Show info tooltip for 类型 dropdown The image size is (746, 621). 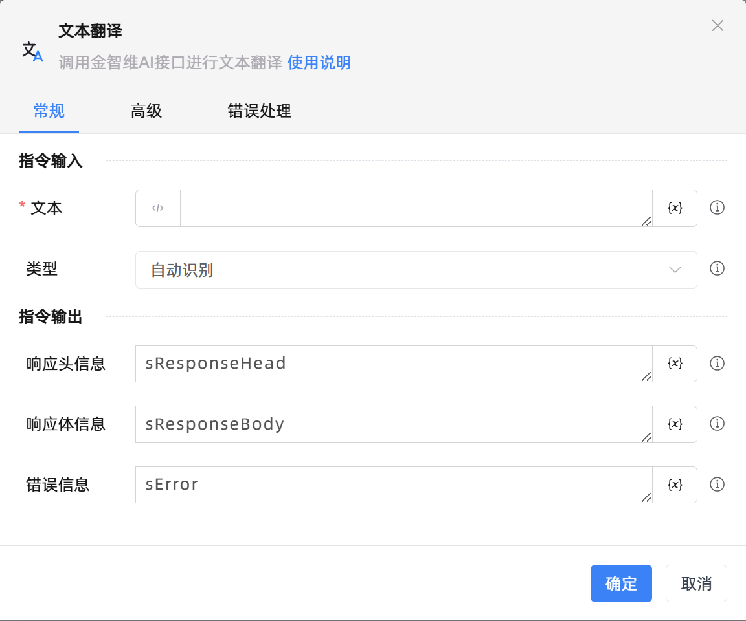717,268
